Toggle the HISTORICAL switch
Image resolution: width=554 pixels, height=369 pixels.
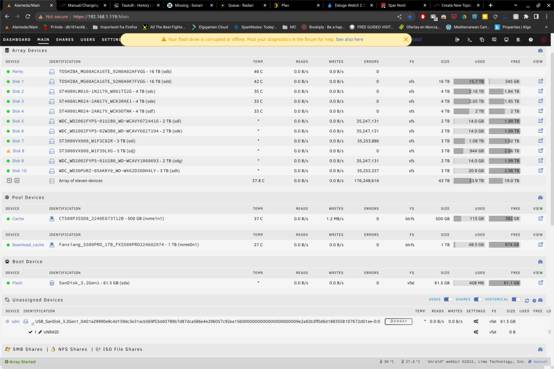click(516, 299)
